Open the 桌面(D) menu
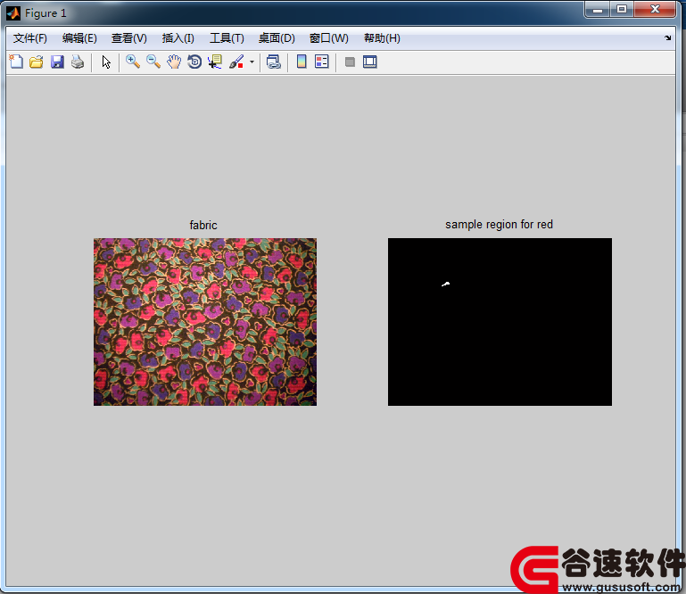686x594 pixels. [277, 38]
